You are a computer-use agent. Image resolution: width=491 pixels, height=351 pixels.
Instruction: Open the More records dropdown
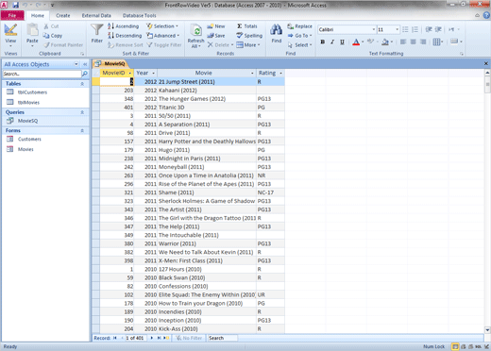coord(248,45)
